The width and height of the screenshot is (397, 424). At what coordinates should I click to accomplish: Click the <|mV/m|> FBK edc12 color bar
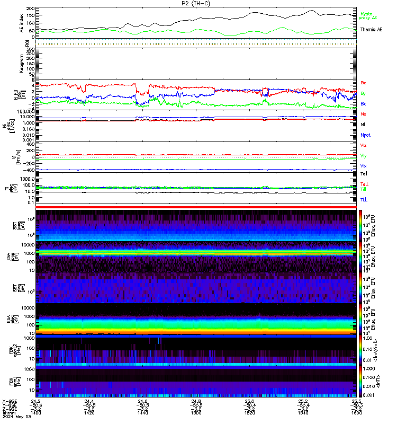[360, 350]
